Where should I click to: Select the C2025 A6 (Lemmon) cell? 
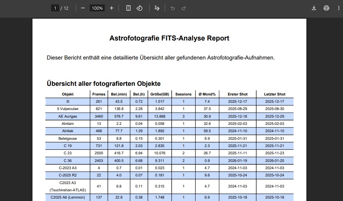[x=68, y=197]
